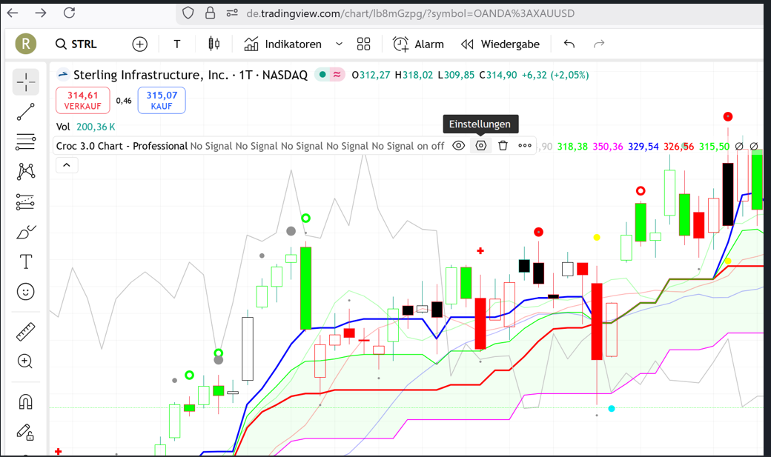Open the Fibonacci retracement tool
Image resolution: width=771 pixels, height=457 pixels.
[26, 141]
